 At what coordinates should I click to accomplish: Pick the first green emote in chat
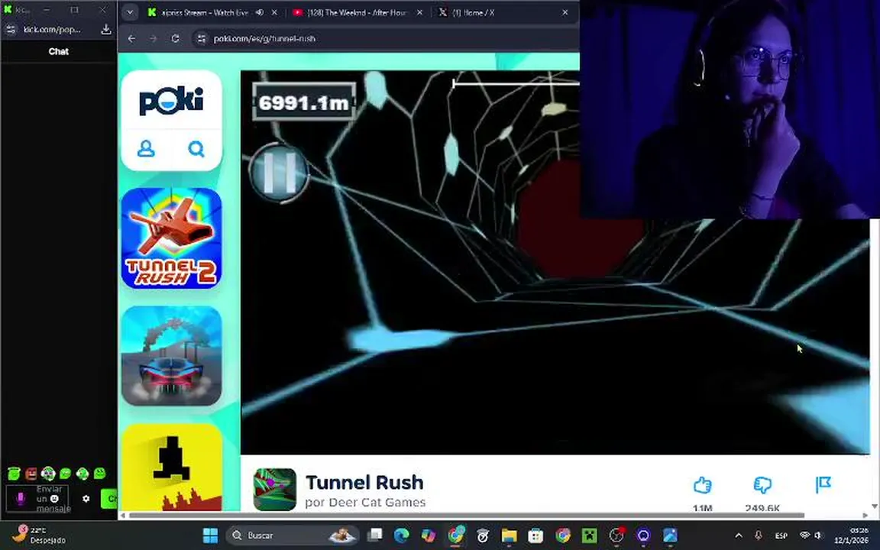[14, 474]
